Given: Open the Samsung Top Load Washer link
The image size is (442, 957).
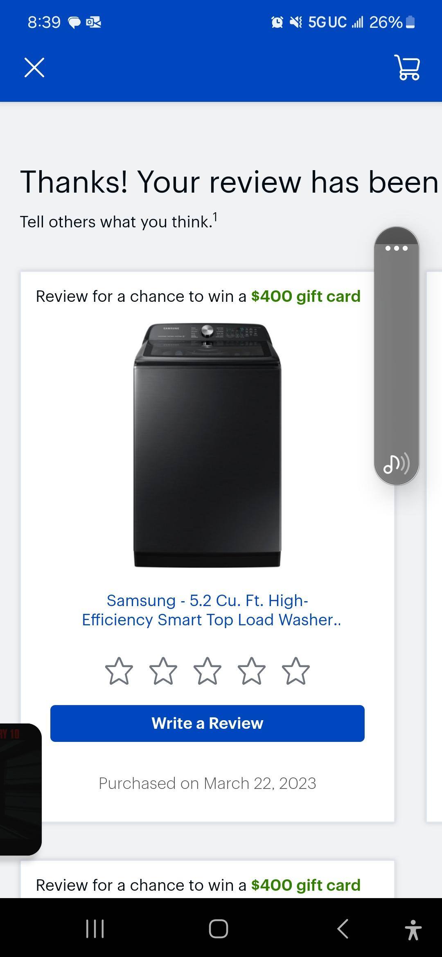Looking at the screenshot, I should [x=211, y=610].
